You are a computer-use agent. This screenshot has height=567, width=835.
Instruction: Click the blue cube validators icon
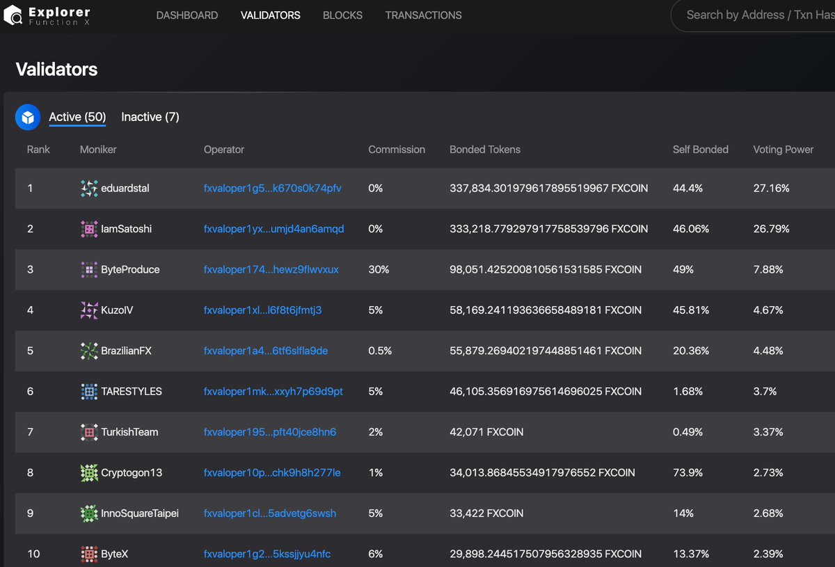(28, 118)
